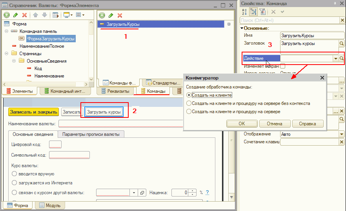The width and height of the screenshot is (346, 211).
Task: Move element down with the down arrow icon
Action: [44, 15]
